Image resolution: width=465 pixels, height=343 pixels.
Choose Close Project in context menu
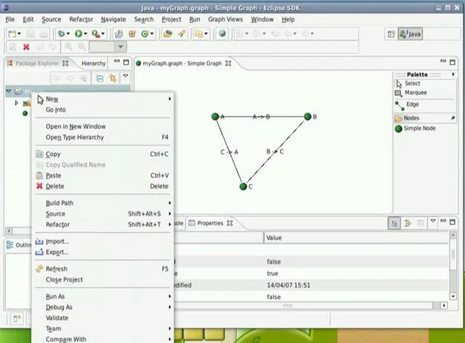tap(102, 280)
